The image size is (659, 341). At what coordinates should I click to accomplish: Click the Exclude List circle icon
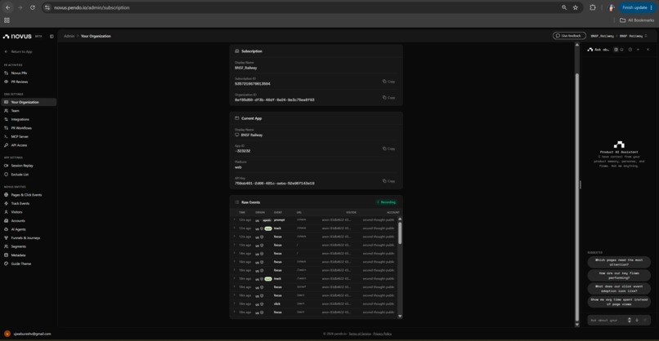(6, 175)
